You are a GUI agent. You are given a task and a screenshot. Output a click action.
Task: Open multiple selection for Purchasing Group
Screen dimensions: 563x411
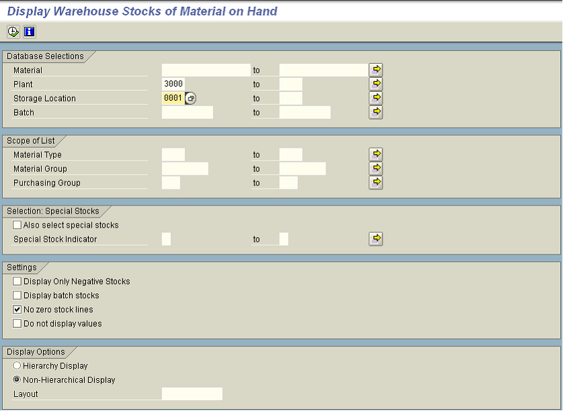(376, 183)
